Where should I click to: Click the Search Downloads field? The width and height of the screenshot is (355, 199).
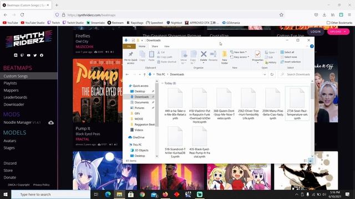[x=296, y=75]
